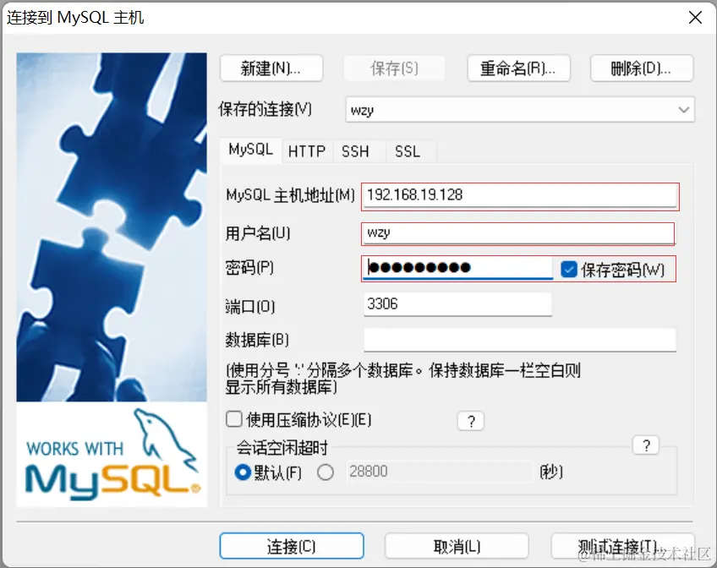Click the 会话空闲超时 group title

(282, 447)
